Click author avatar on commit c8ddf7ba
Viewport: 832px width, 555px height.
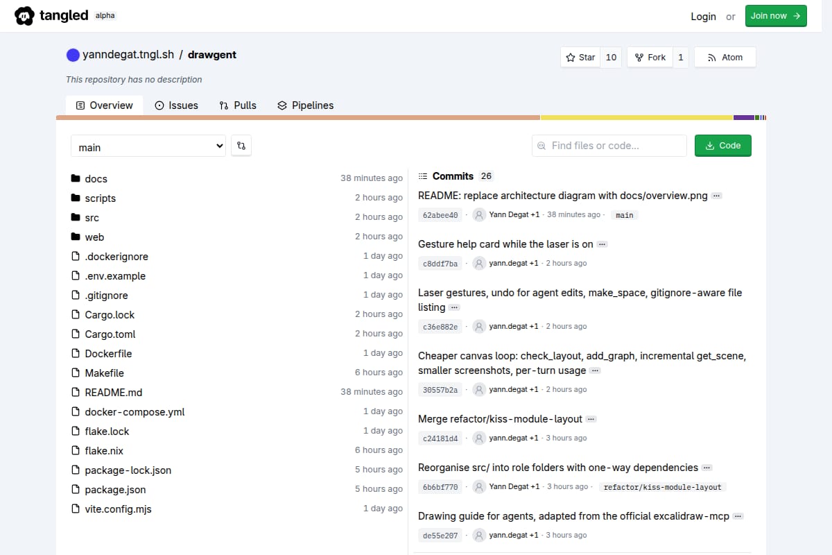tap(479, 264)
